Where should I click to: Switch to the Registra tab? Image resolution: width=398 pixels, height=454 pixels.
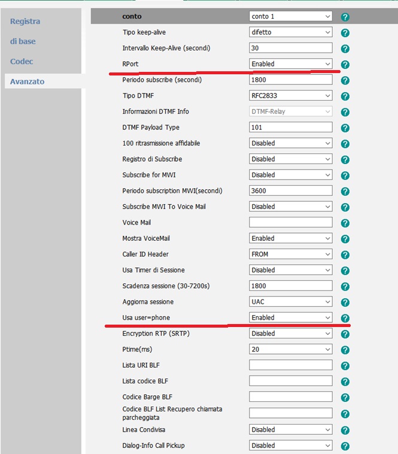25,21
